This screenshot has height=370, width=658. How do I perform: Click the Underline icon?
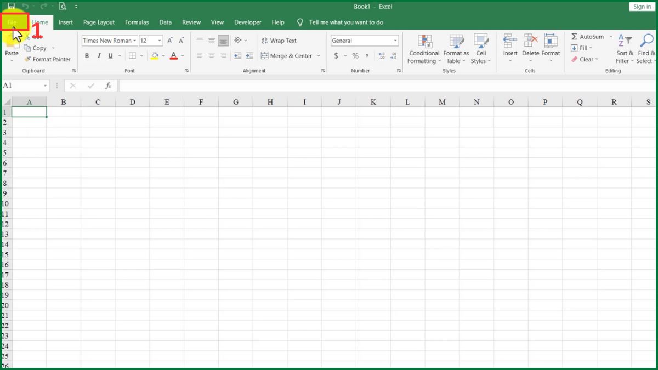tap(110, 55)
